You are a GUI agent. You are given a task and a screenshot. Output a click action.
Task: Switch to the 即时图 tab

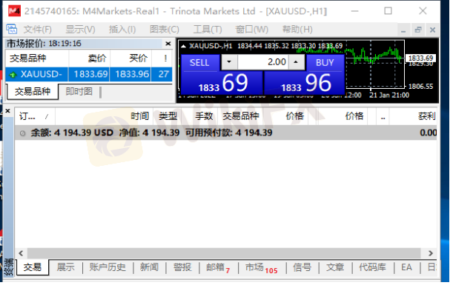pyautogui.click(x=79, y=92)
